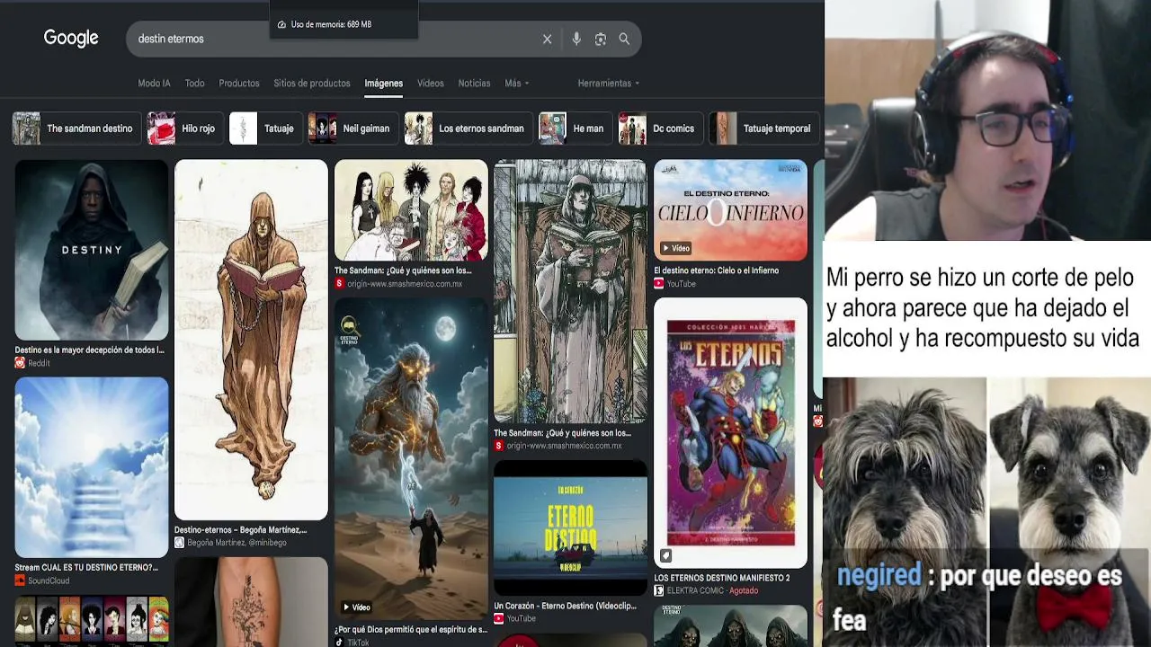Select 'The sandman destino' filter chip
This screenshot has height=647, width=1151.
click(76, 129)
